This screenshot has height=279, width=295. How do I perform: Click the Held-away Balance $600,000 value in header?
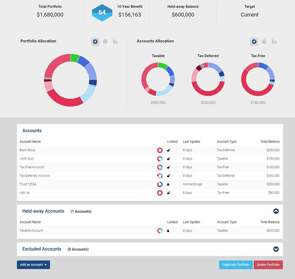tap(183, 14)
